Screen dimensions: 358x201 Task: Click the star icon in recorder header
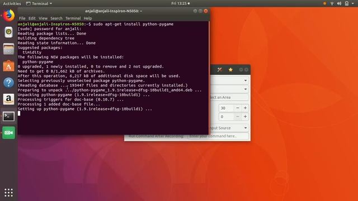click(x=230, y=69)
